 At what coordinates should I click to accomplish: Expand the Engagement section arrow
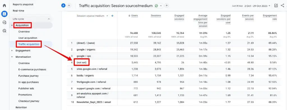(x=12, y=51)
